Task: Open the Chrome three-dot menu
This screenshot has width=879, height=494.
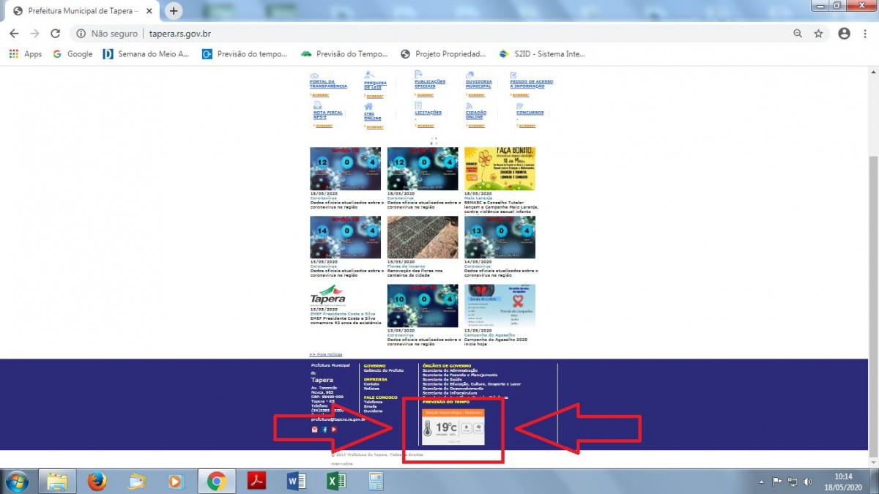Action: pyautogui.click(x=866, y=34)
